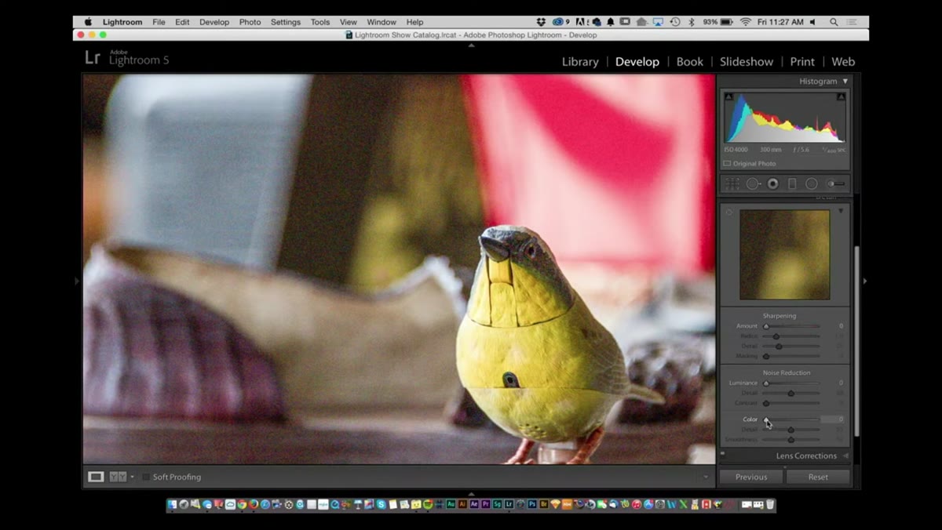The width and height of the screenshot is (942, 530).
Task: Open the Tools menu
Action: (320, 22)
